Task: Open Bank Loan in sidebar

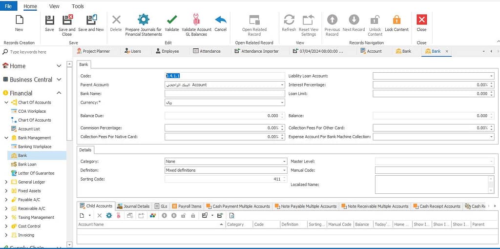Action: tap(27, 164)
